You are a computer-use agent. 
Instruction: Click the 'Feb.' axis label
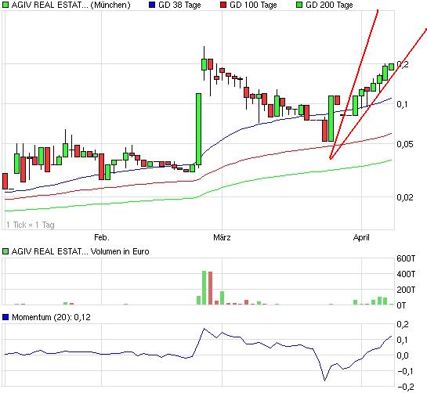(102, 237)
